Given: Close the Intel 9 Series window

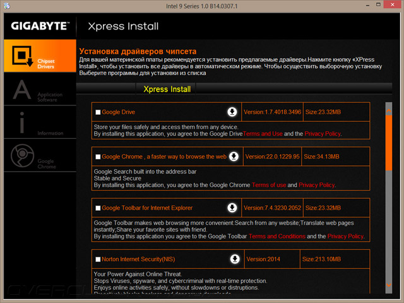Looking at the screenshot, I should coord(393,4).
